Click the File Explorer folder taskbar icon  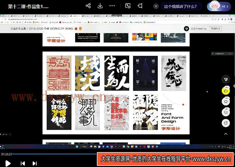(95, 147)
